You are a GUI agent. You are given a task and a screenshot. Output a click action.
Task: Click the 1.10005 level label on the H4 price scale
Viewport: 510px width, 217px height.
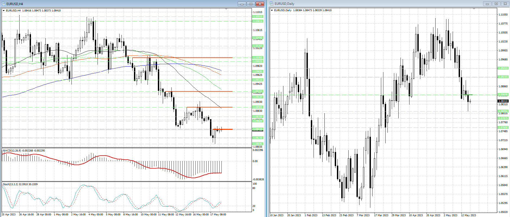tap(258, 58)
